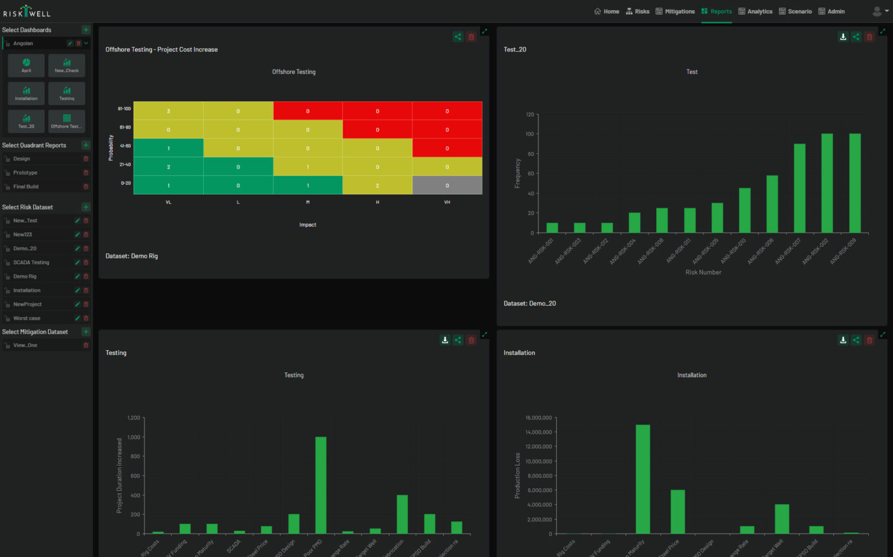Click the ANG-RSK-007 bar in Test chart
The image size is (893, 557).
tap(800, 188)
